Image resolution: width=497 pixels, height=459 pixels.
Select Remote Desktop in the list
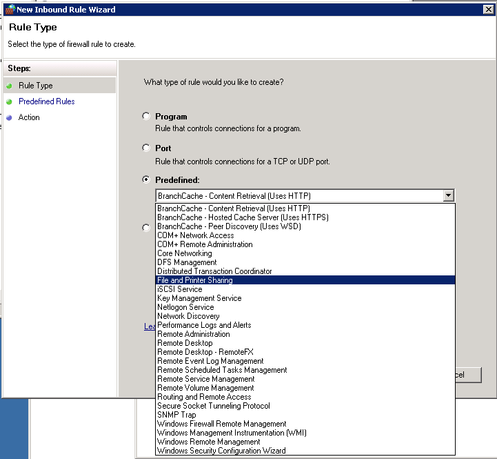coord(185,343)
